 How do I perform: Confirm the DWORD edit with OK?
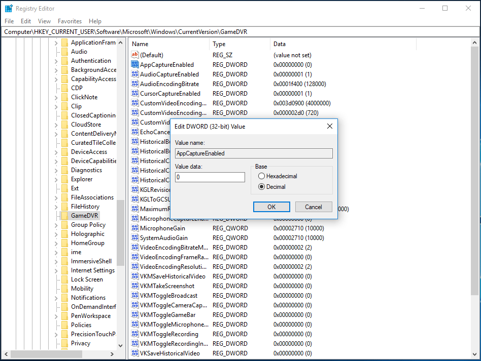coord(271,207)
